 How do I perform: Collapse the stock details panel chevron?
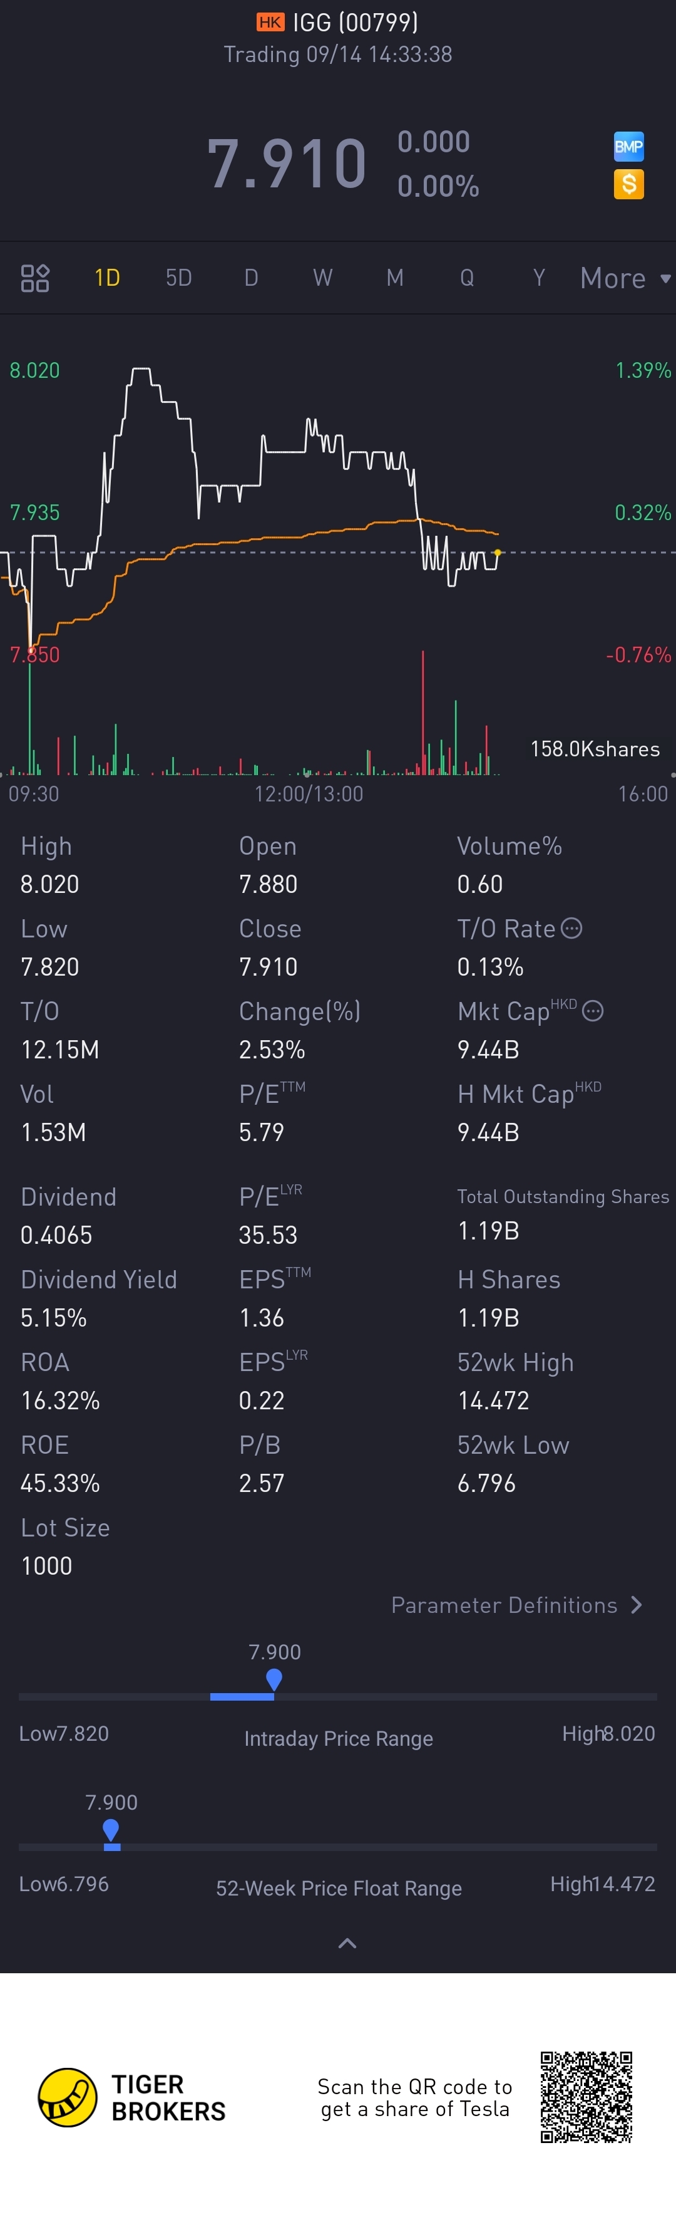347,1943
